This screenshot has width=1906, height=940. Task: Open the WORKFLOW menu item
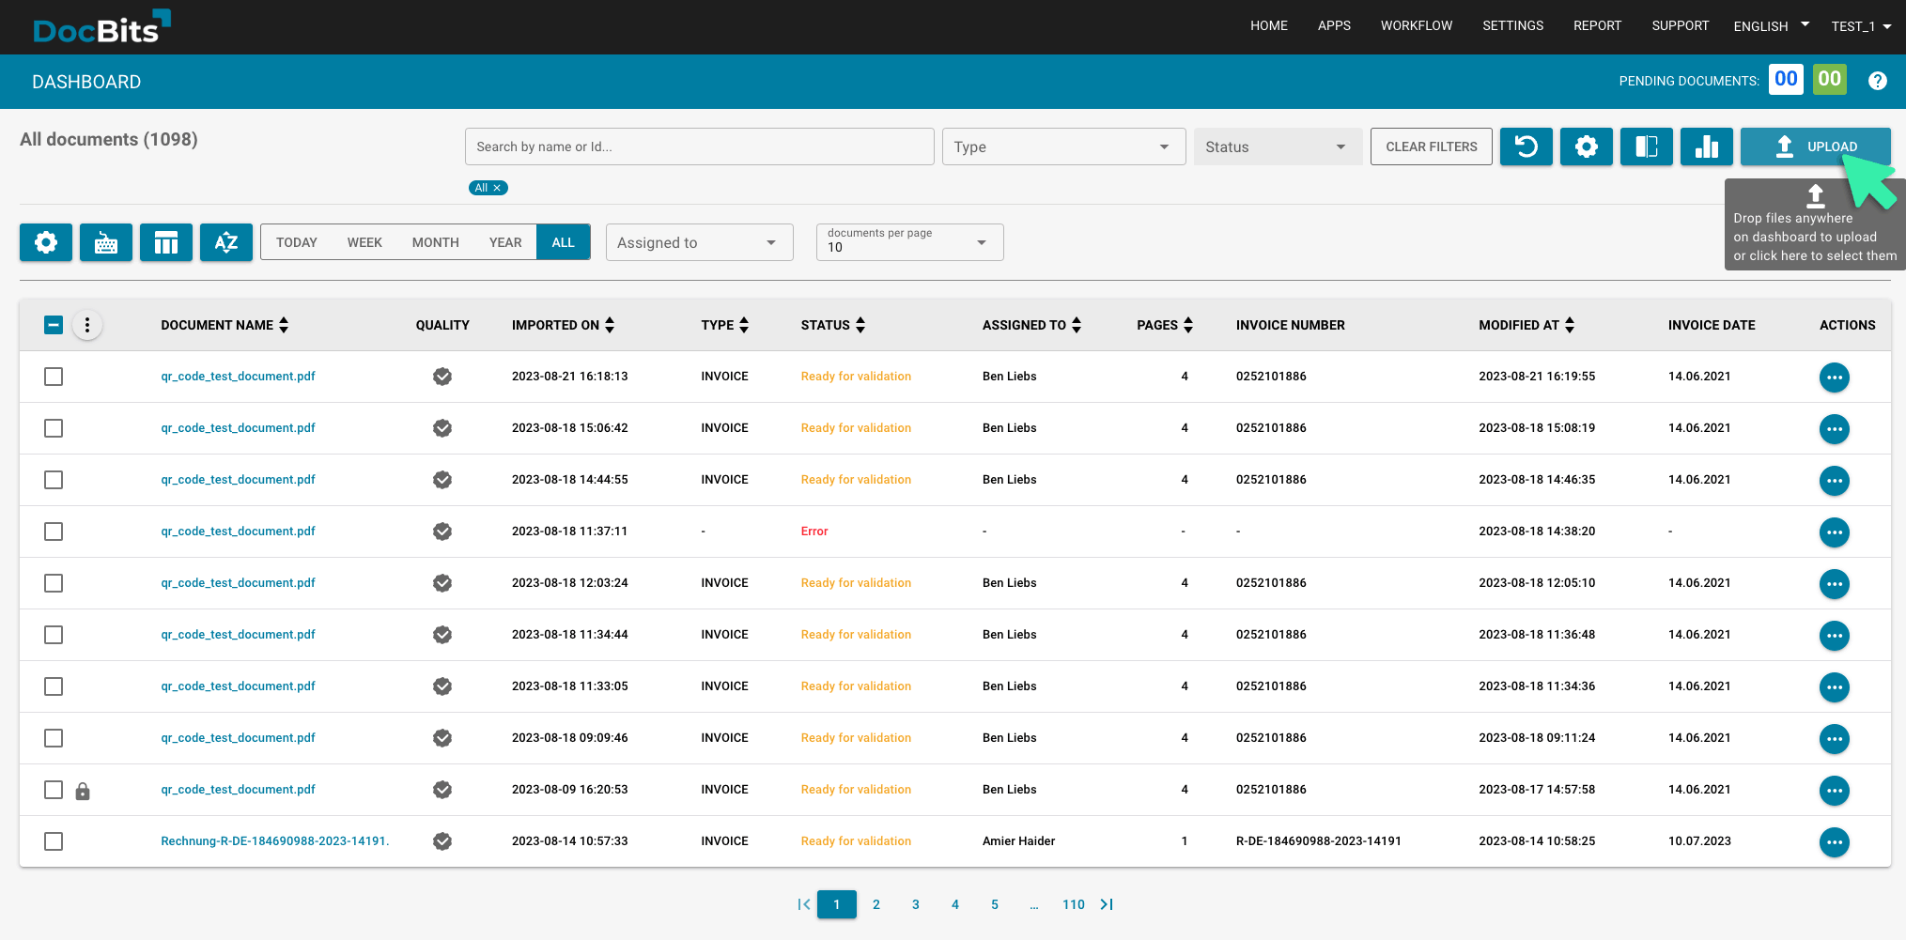pyautogui.click(x=1416, y=25)
